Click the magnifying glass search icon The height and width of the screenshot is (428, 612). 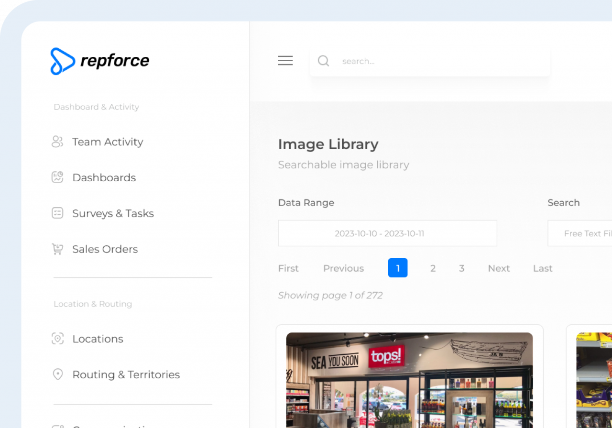323,61
